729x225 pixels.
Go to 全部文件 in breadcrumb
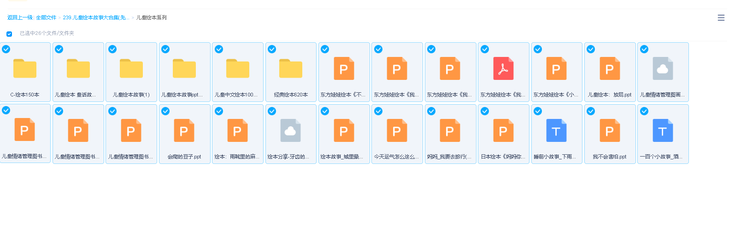pos(46,17)
